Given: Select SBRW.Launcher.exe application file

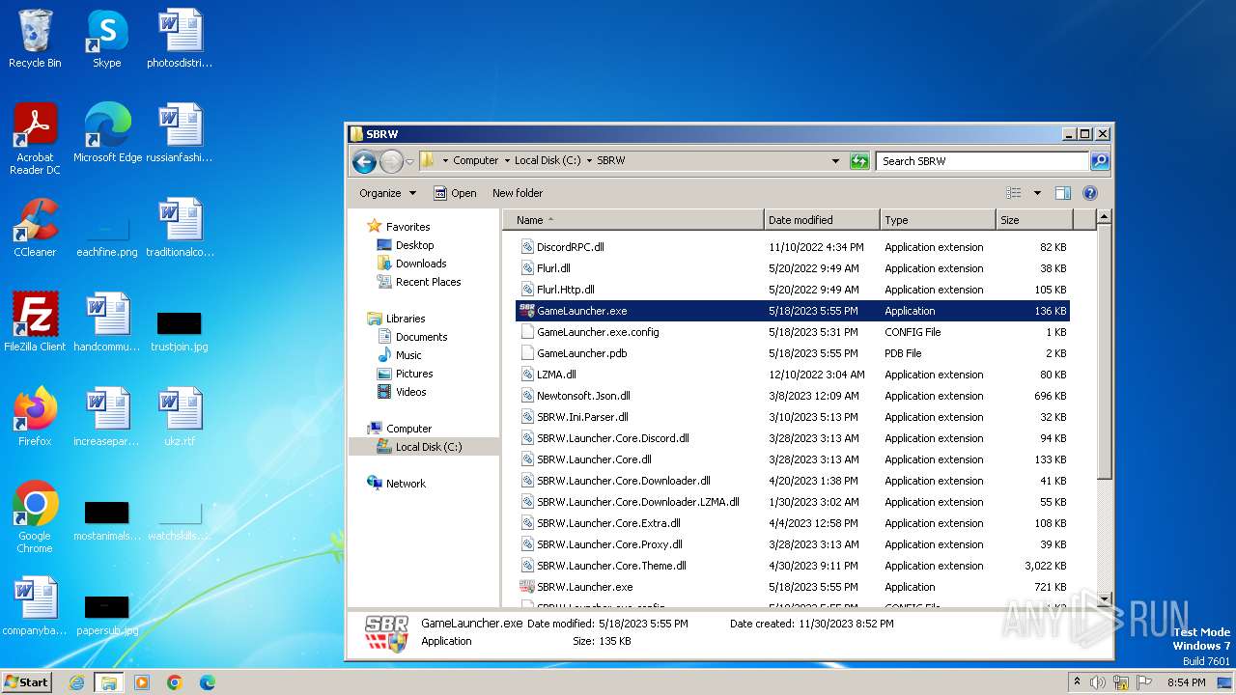Looking at the screenshot, I should [793, 587].
